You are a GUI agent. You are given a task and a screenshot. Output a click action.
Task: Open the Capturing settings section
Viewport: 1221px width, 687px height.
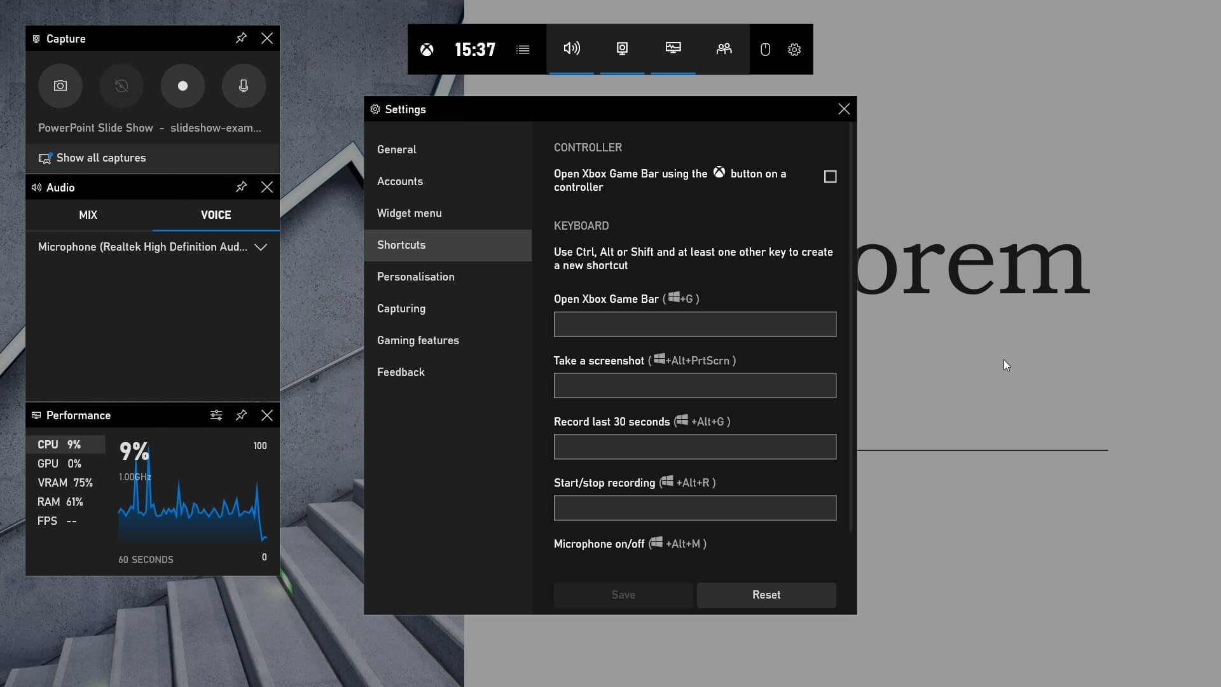(401, 308)
